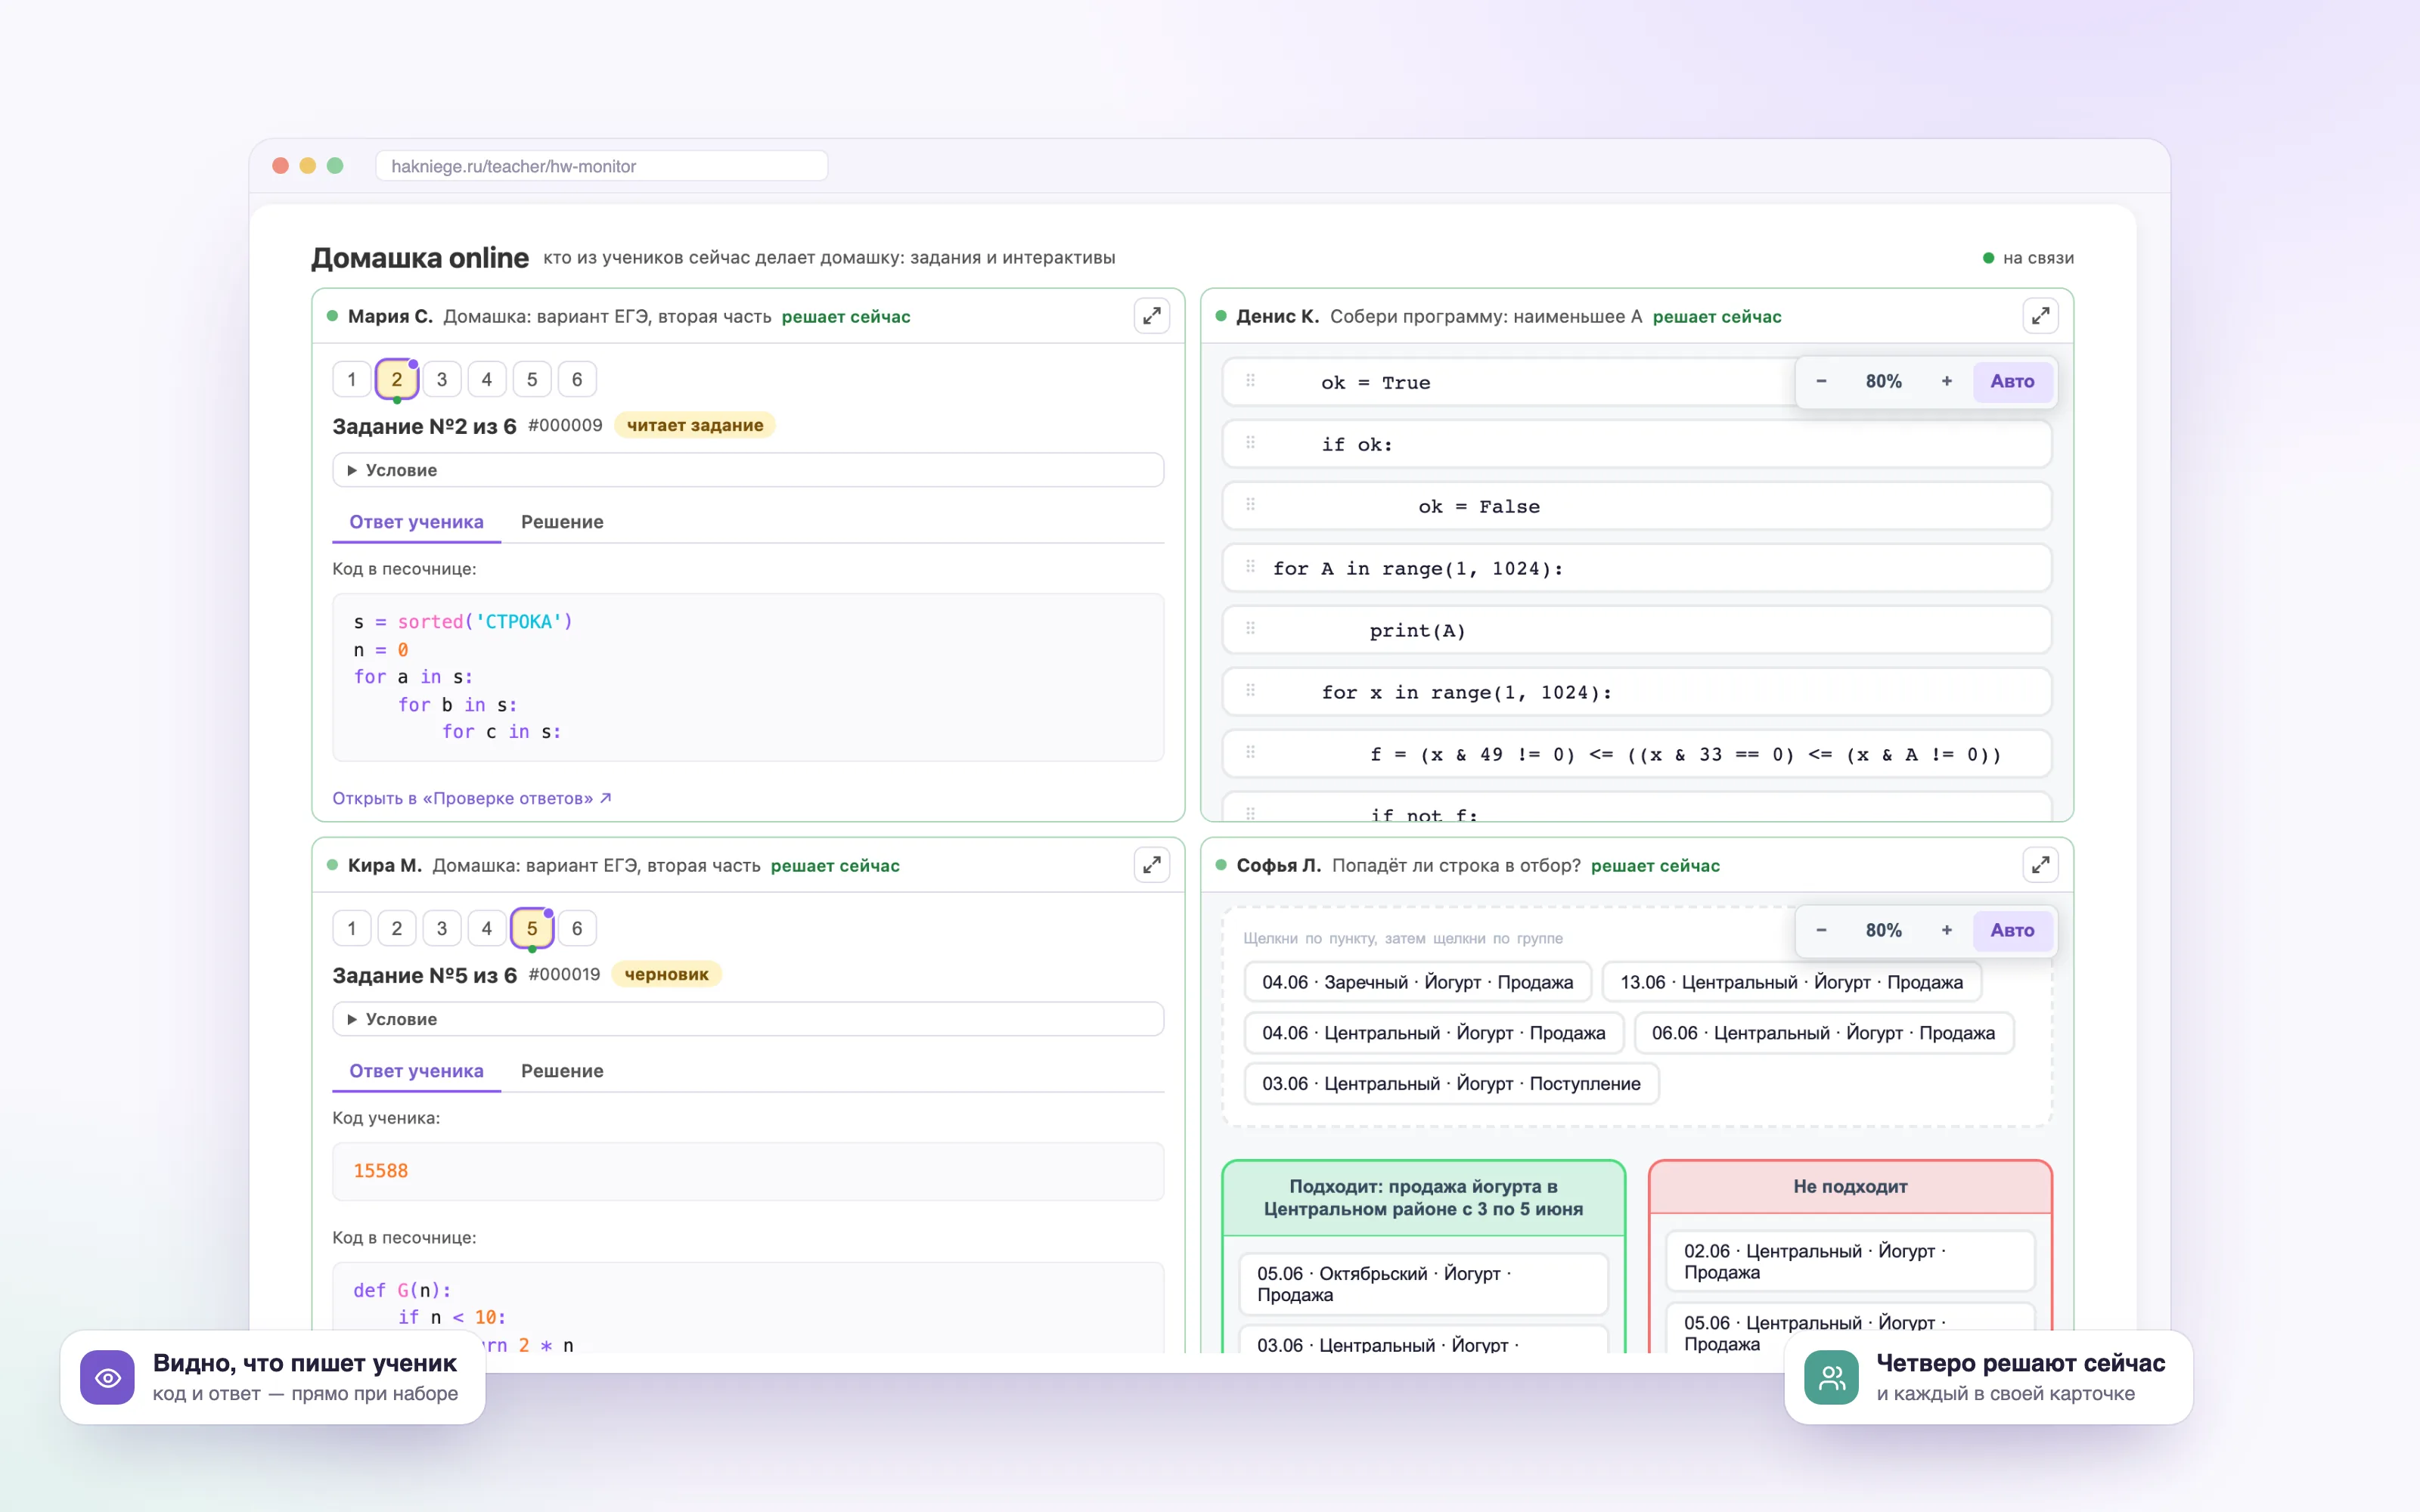Click drag handle of 'print(A)' block

pyautogui.click(x=1250, y=629)
